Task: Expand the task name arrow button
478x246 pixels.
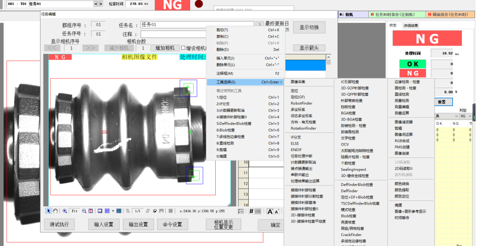Action: pos(259,24)
